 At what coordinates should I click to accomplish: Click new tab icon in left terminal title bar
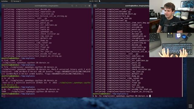(4, 6)
